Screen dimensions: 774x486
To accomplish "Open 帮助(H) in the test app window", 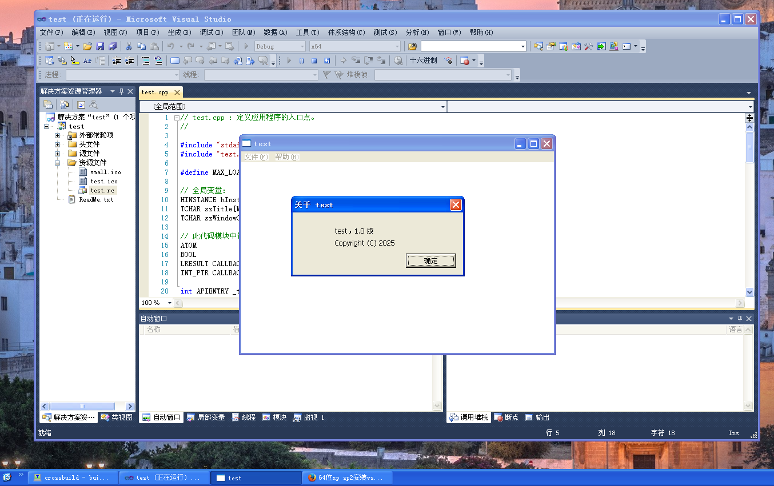I will [x=287, y=157].
